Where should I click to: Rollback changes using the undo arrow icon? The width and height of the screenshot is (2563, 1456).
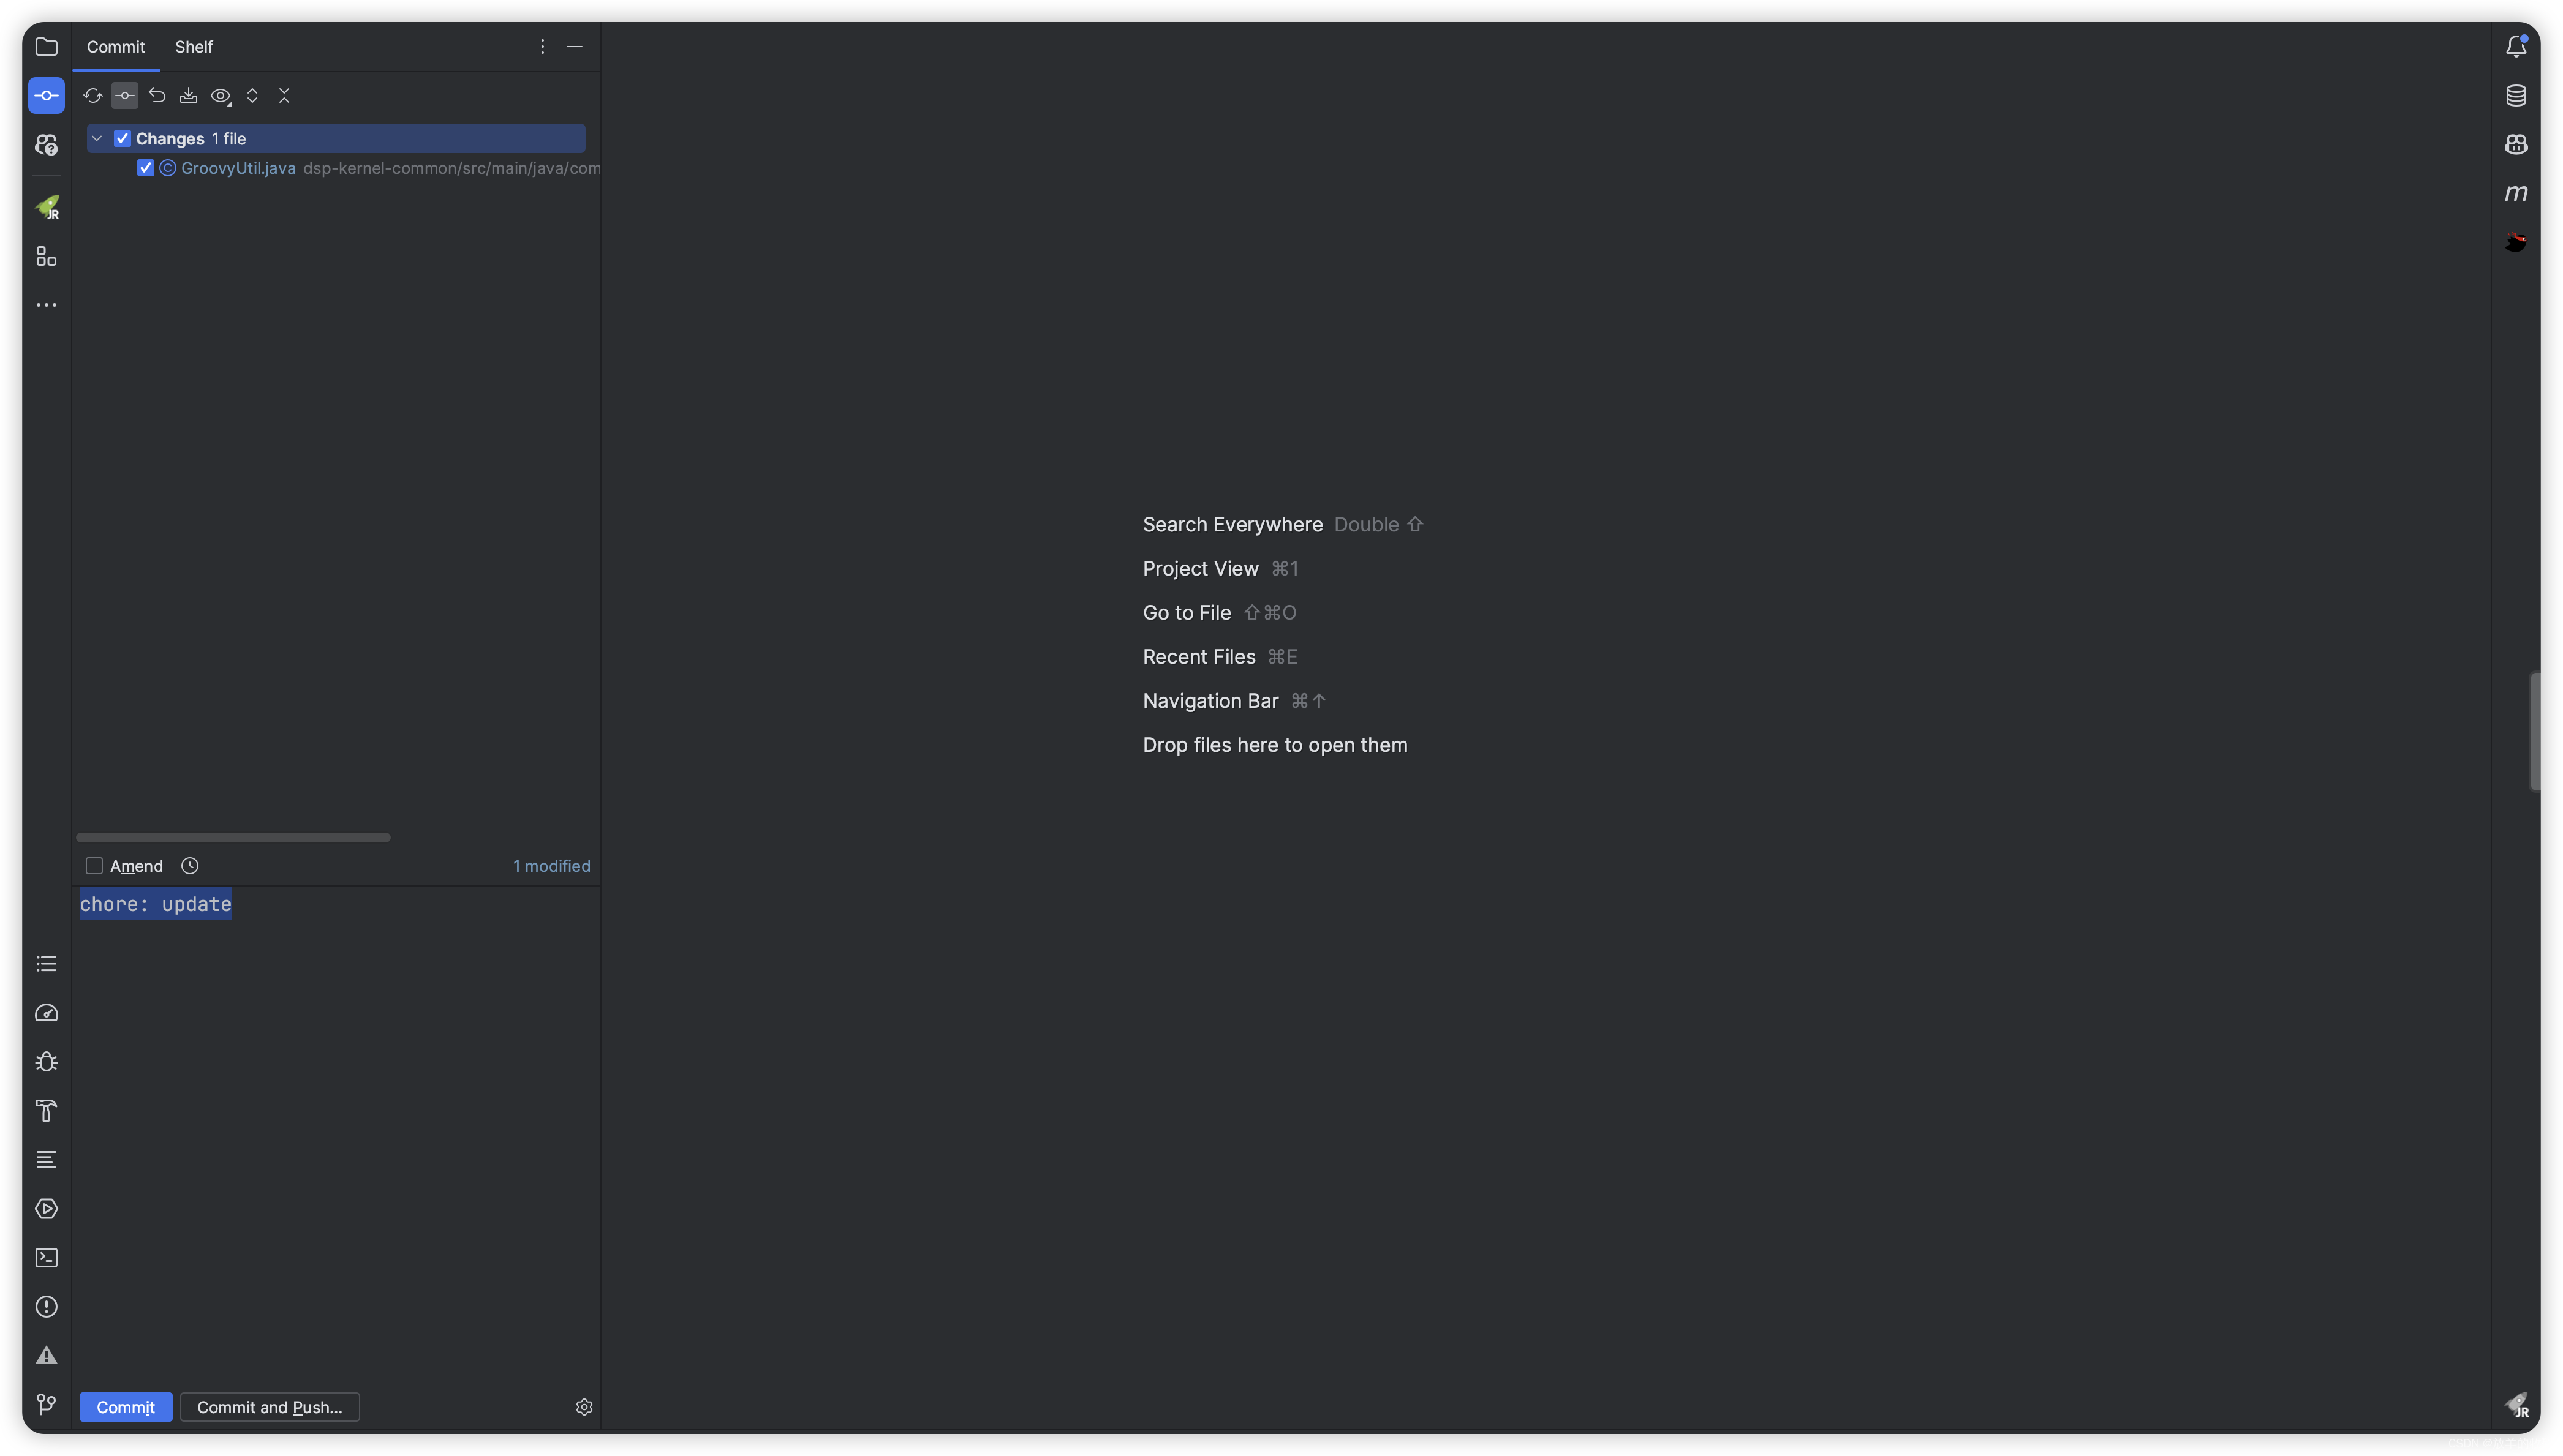[157, 95]
